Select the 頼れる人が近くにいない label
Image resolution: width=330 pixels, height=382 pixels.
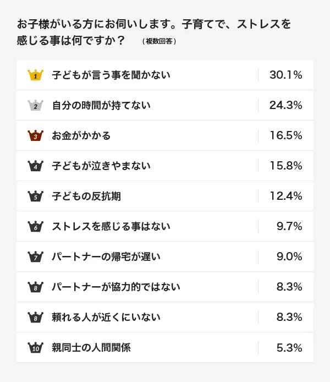(x=106, y=317)
